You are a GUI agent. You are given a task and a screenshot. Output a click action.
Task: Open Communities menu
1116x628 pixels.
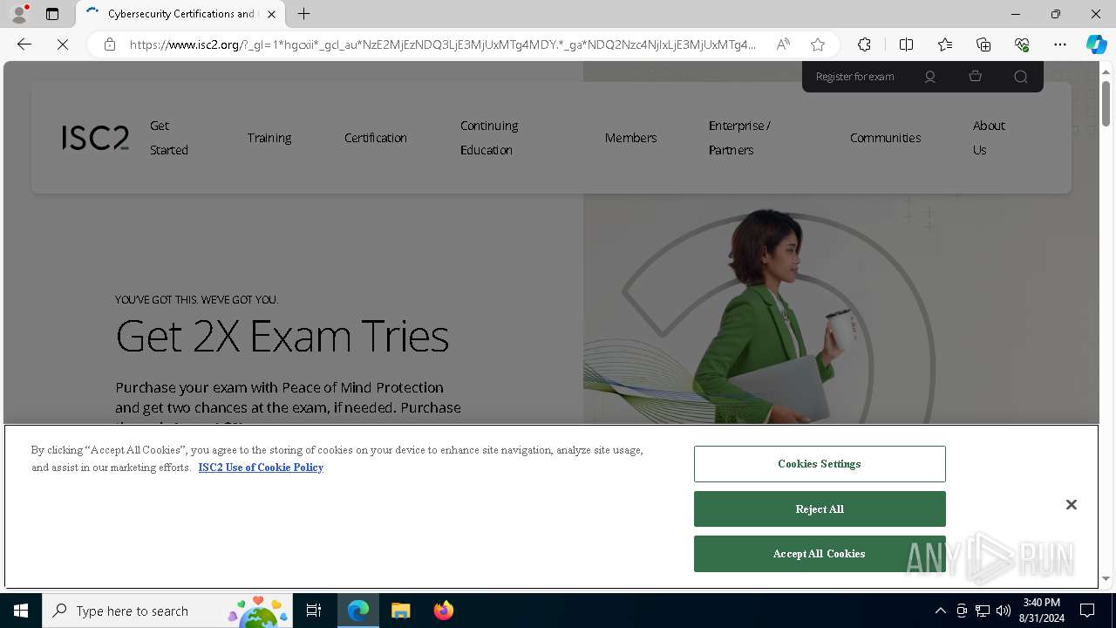coord(885,138)
